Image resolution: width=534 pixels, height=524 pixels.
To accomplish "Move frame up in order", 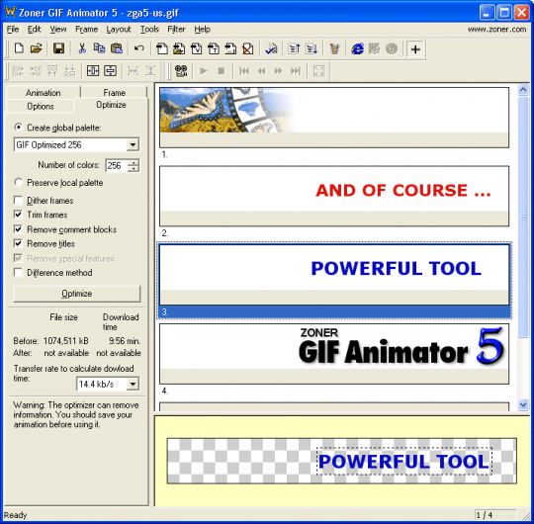I will pos(294,48).
